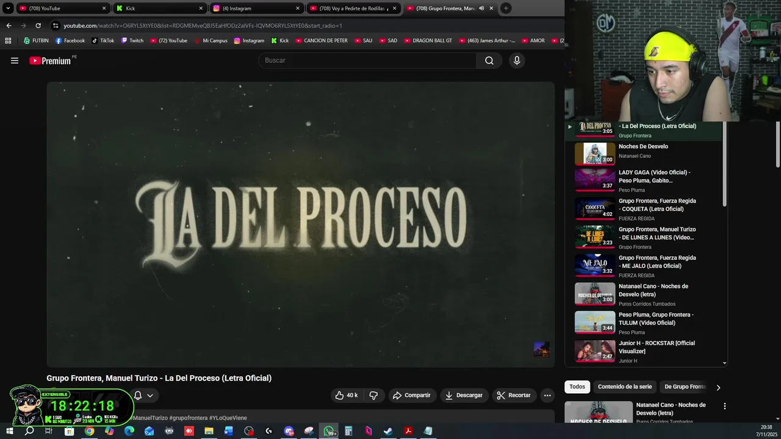Close the active Grupo Frontera tab
Viewport: 781px width, 439px height.
[491, 9]
